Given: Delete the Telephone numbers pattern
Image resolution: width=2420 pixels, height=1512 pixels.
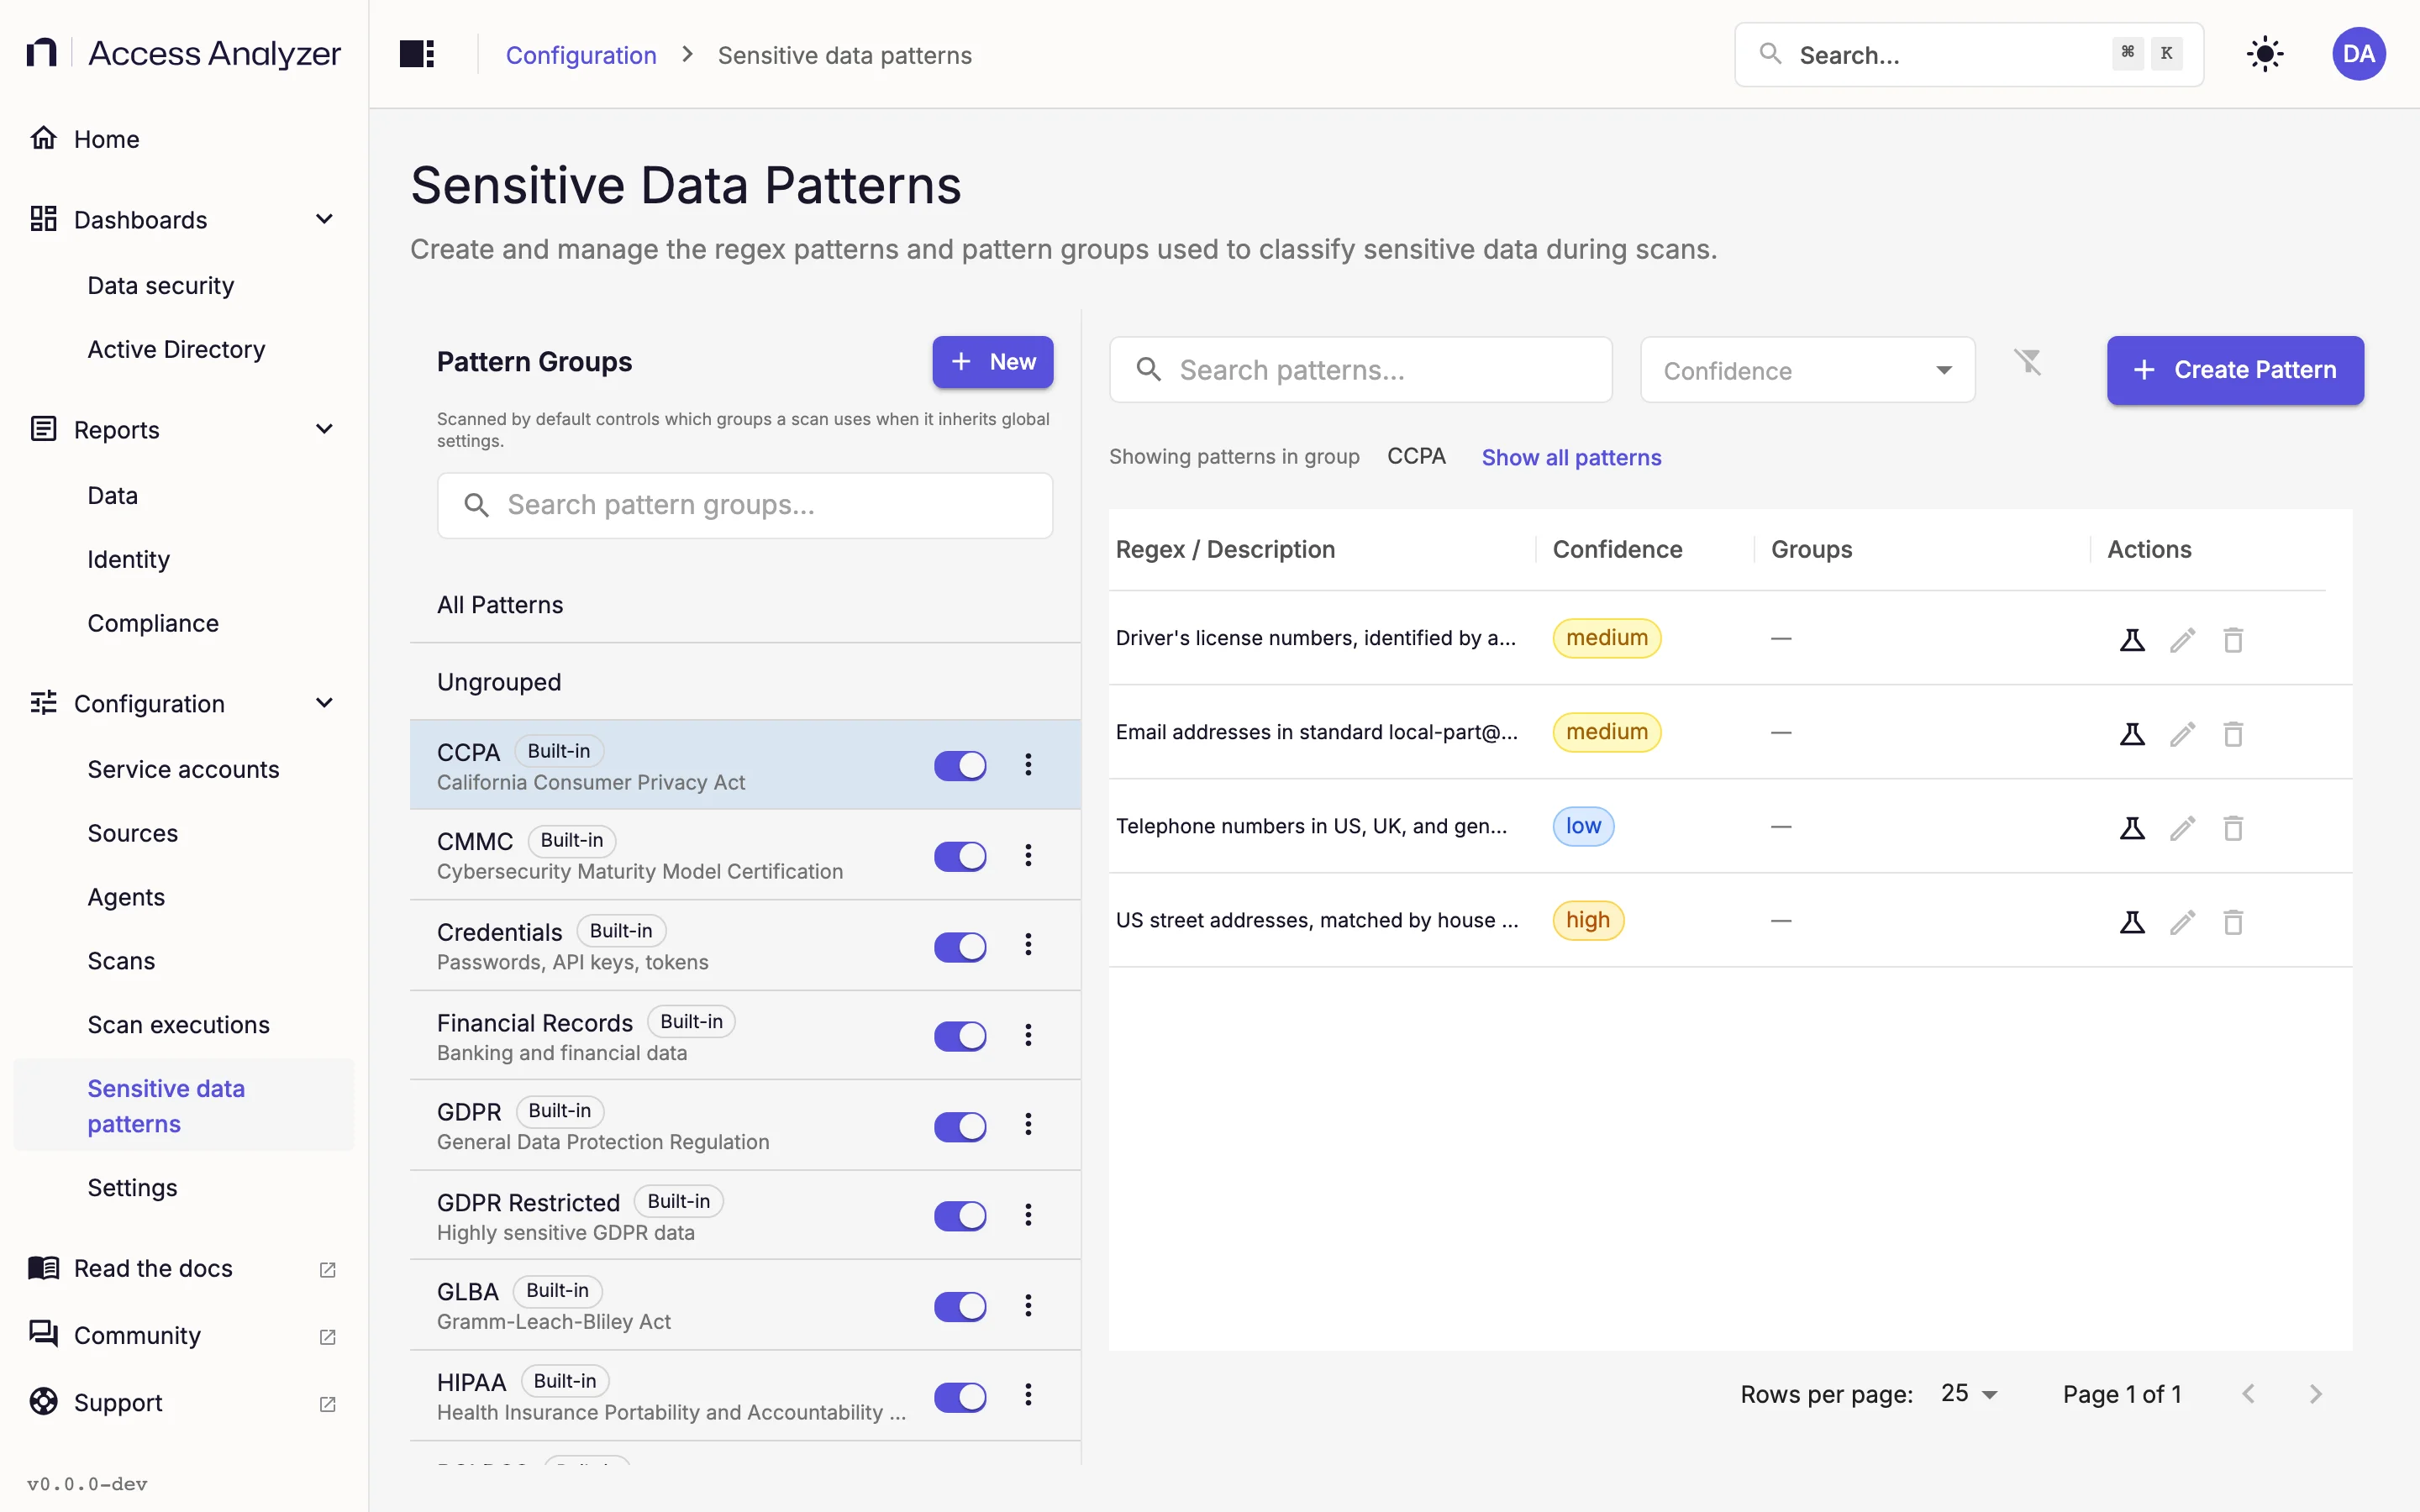Looking at the screenshot, I should point(2233,827).
